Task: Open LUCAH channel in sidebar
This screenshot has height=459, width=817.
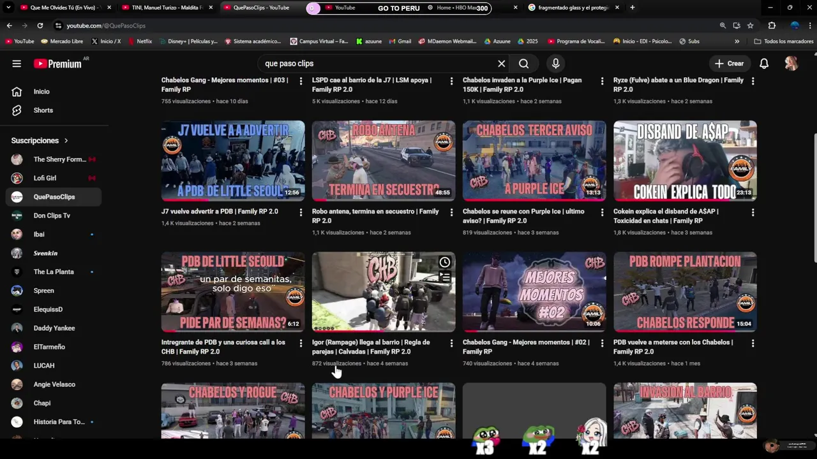Action: click(x=54, y=366)
